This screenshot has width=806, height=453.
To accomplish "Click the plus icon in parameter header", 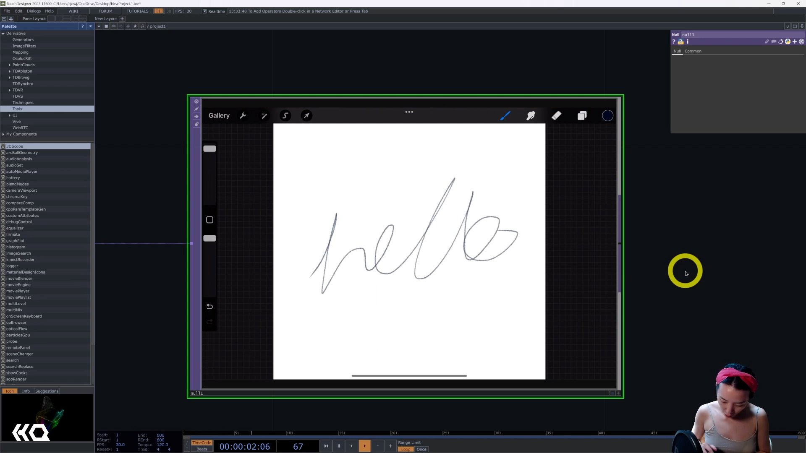I will click(x=795, y=42).
